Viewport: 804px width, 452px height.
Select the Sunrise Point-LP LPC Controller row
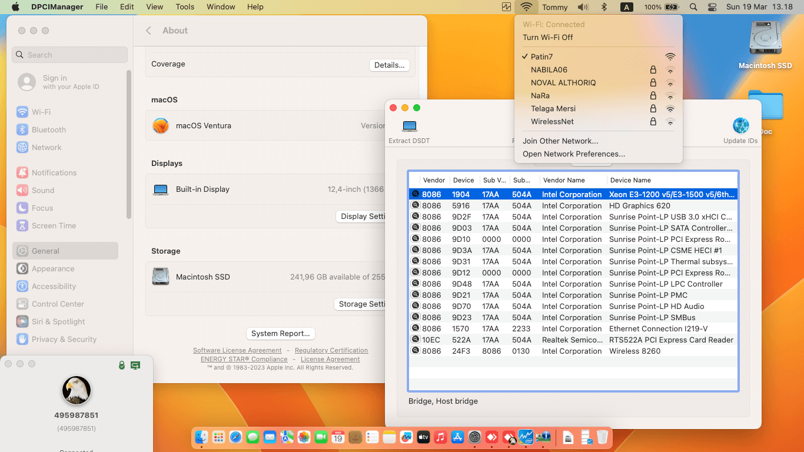pos(573,284)
